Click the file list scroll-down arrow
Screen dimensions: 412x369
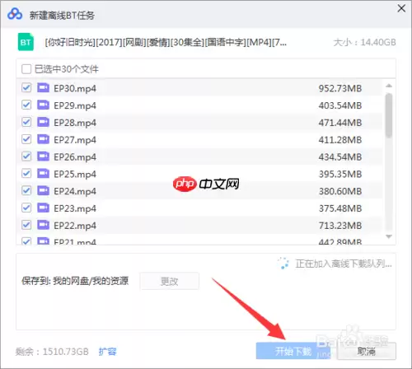pyautogui.click(x=389, y=236)
